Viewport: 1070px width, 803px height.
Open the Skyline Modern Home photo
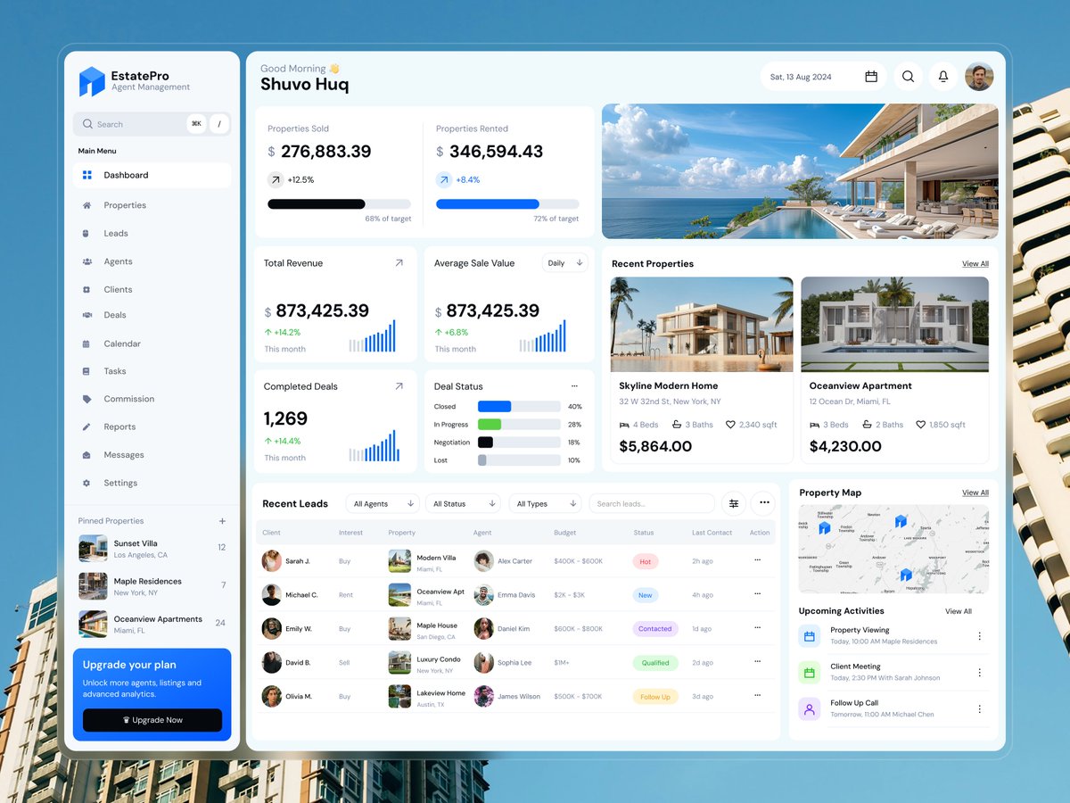tap(702, 324)
